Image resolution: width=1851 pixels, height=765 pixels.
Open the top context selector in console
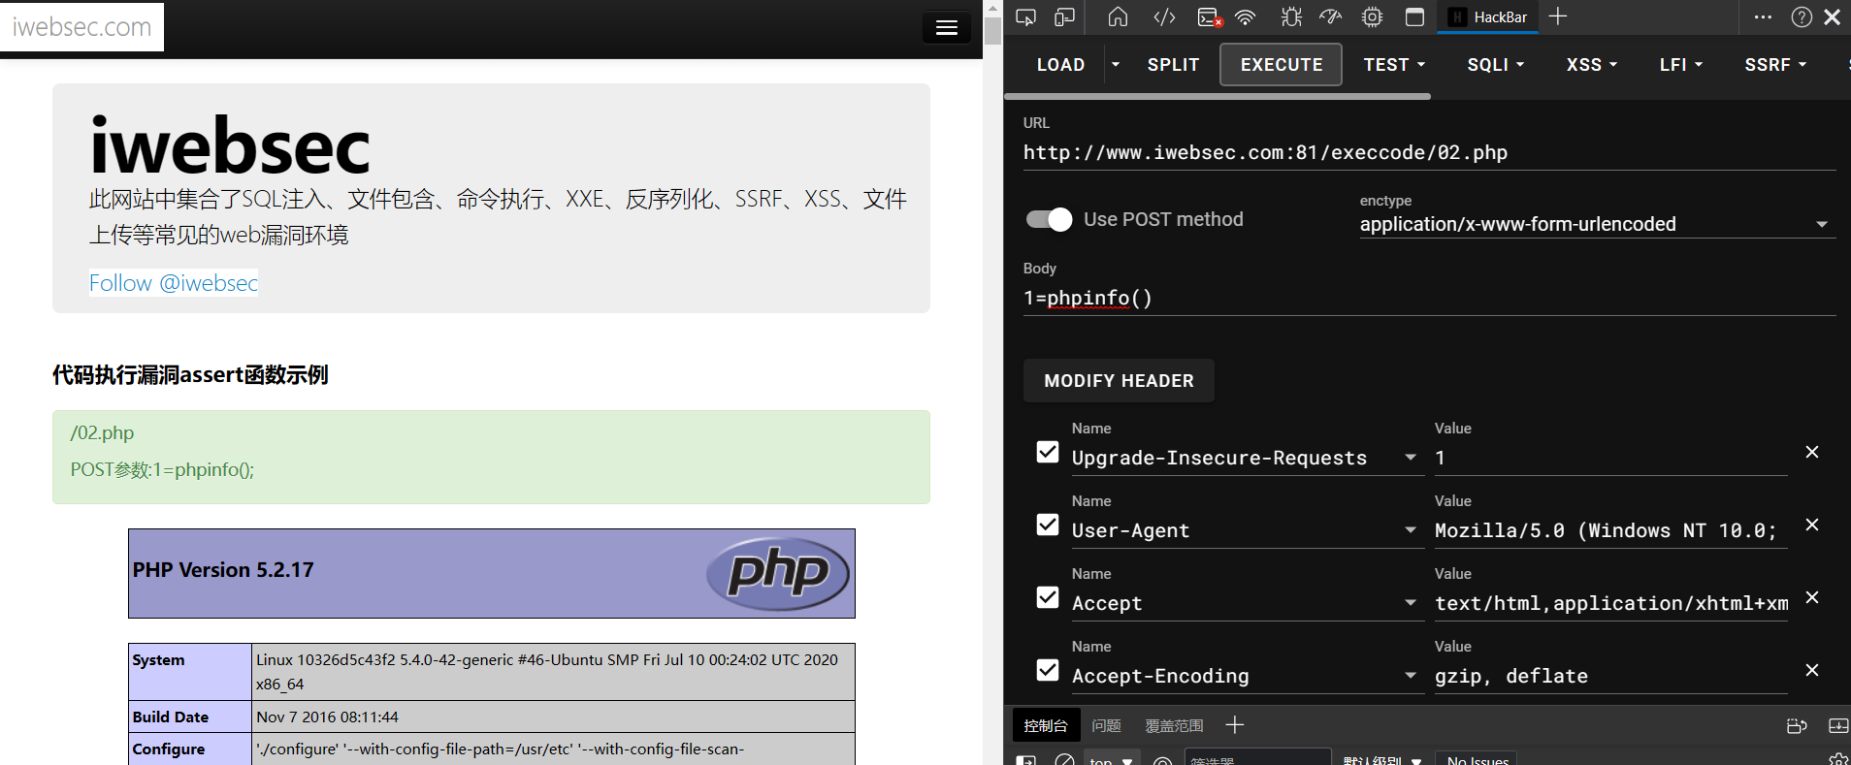[x=1111, y=760]
